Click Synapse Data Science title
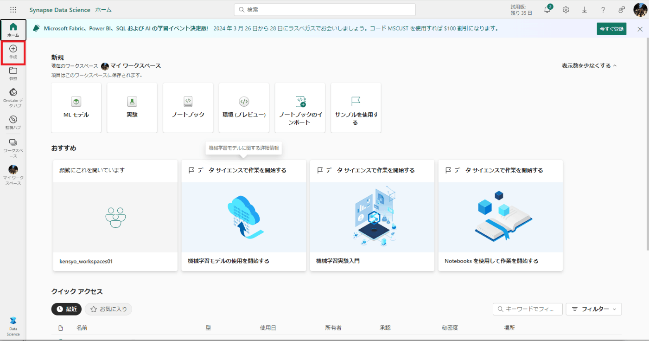 59,10
